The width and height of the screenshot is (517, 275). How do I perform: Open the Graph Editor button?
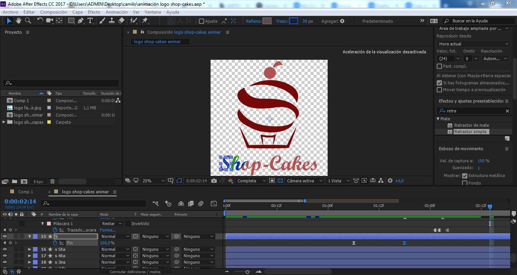tap(214, 204)
